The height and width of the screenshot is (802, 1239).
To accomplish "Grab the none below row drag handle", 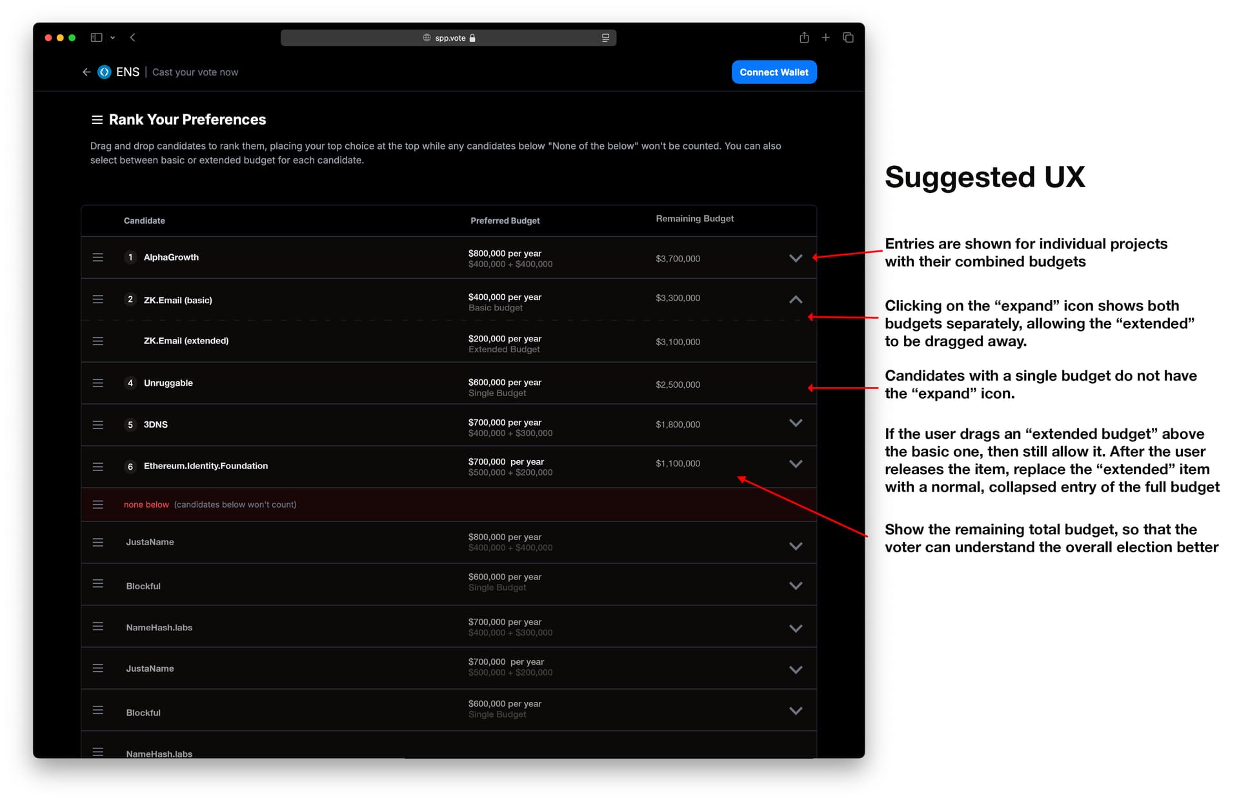I will (98, 505).
